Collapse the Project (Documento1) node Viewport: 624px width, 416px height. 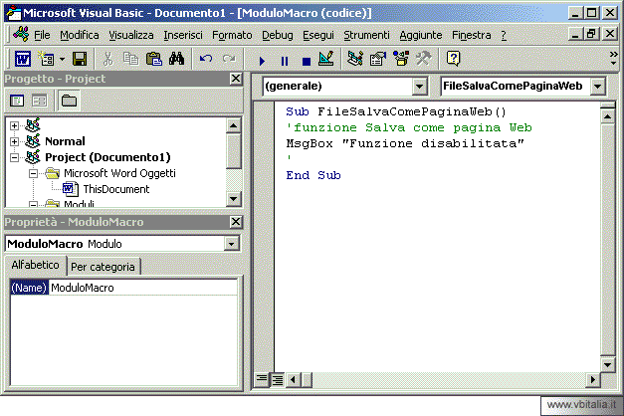14,157
